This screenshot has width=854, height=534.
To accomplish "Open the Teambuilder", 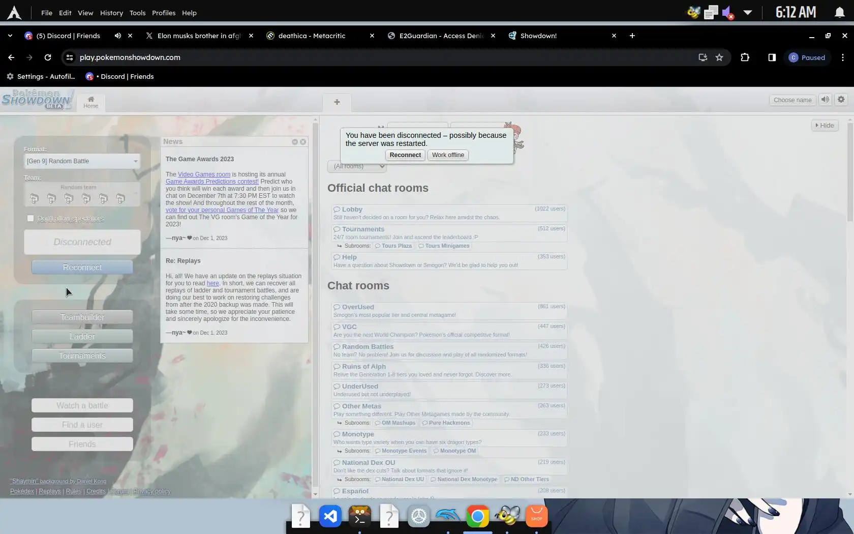I will click(82, 317).
